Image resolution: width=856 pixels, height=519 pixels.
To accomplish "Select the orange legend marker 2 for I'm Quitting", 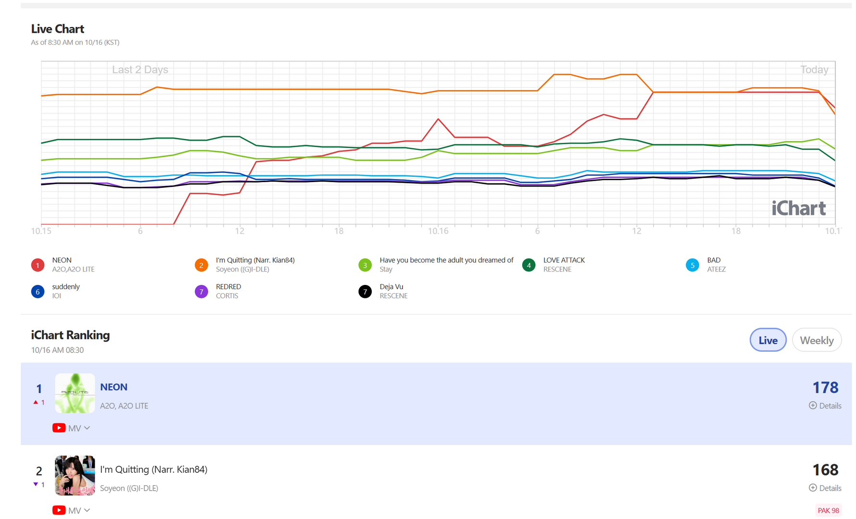I will coord(201,265).
